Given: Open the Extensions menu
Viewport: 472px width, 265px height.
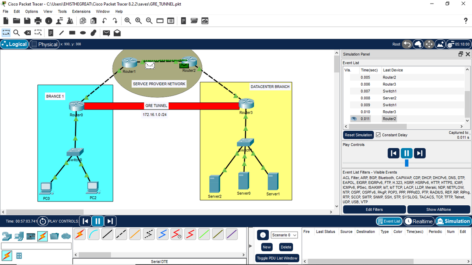Looking at the screenshot, I should (81, 11).
